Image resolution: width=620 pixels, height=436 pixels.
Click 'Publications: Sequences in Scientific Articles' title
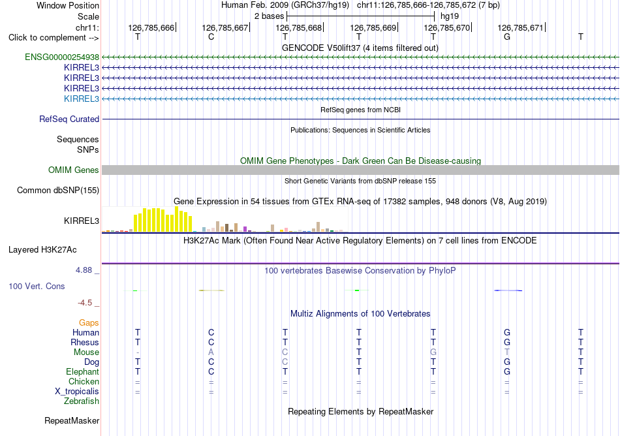coord(360,130)
